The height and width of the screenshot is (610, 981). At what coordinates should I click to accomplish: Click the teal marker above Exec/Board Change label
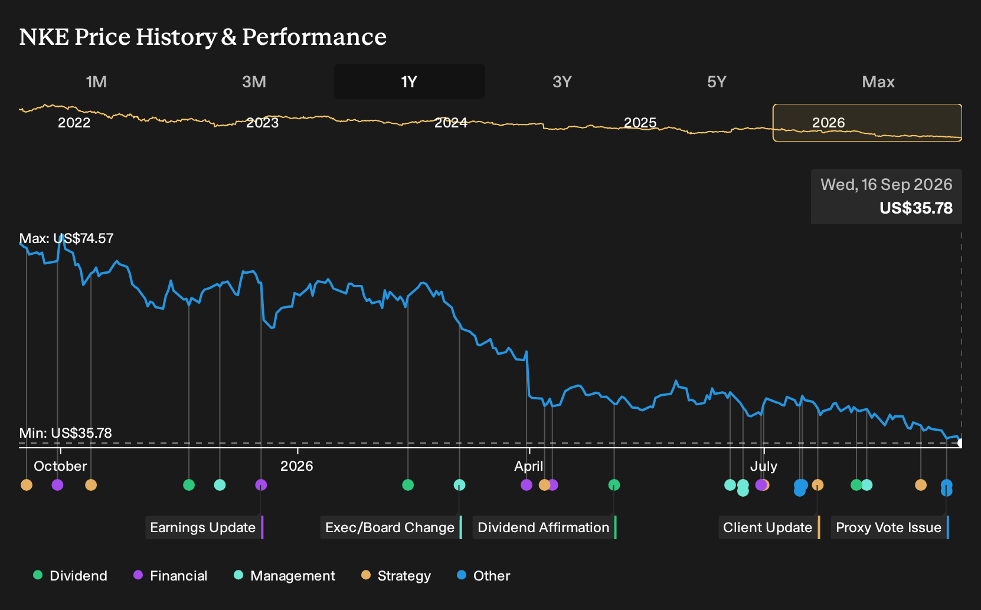[459, 485]
